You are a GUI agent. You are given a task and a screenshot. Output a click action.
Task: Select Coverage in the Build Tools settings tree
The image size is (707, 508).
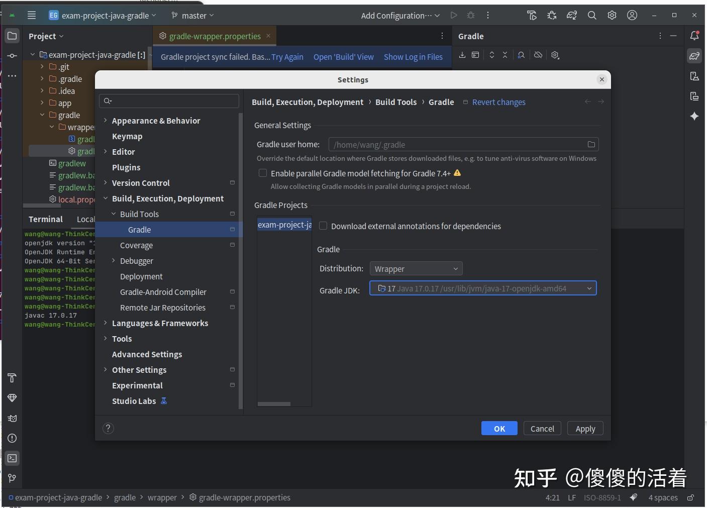pos(136,245)
